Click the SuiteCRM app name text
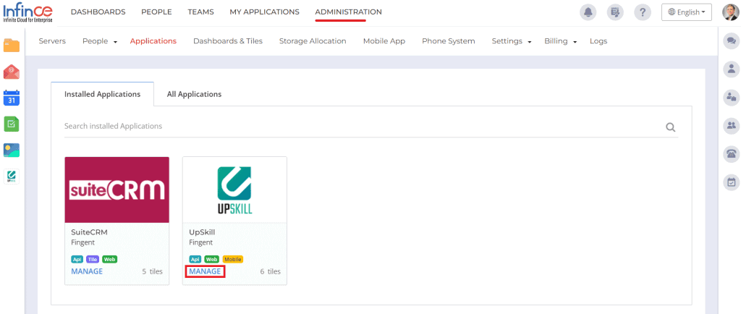This screenshot has width=741, height=314. tap(89, 232)
